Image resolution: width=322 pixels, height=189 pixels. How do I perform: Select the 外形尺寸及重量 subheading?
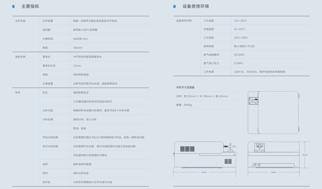click(x=185, y=87)
